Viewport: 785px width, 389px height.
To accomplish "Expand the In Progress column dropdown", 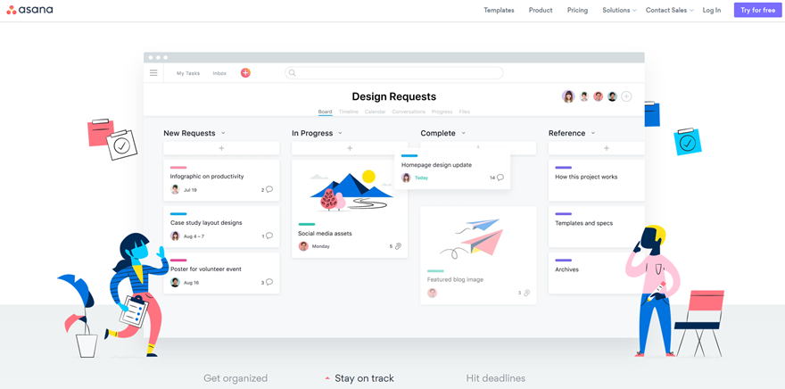I will click(x=340, y=133).
